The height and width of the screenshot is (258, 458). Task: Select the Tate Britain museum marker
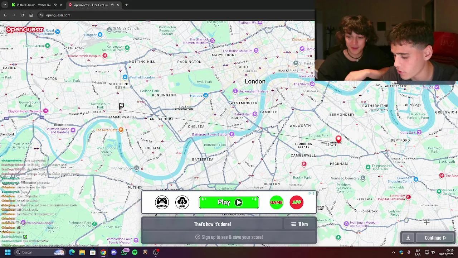255,114
